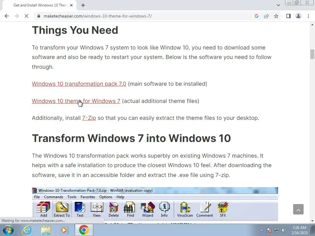Image resolution: width=315 pixels, height=236 pixels.
Task: Select the Get and Install Windows 10 tab
Action: pos(40,5)
